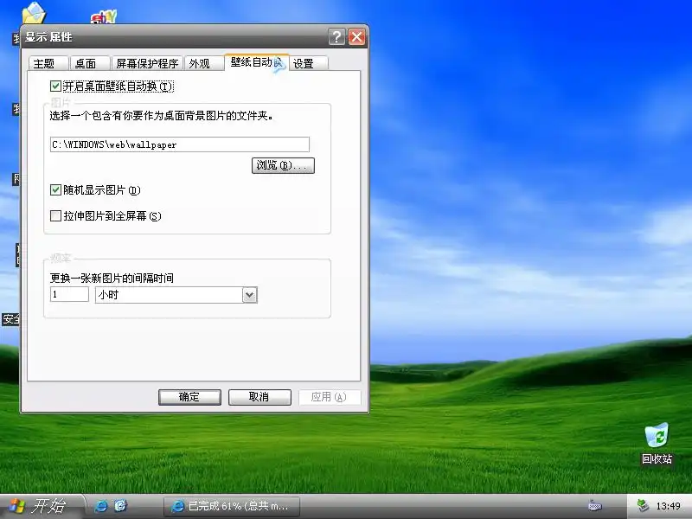
Task: Click the 浏览 browse button
Action: coord(283,165)
